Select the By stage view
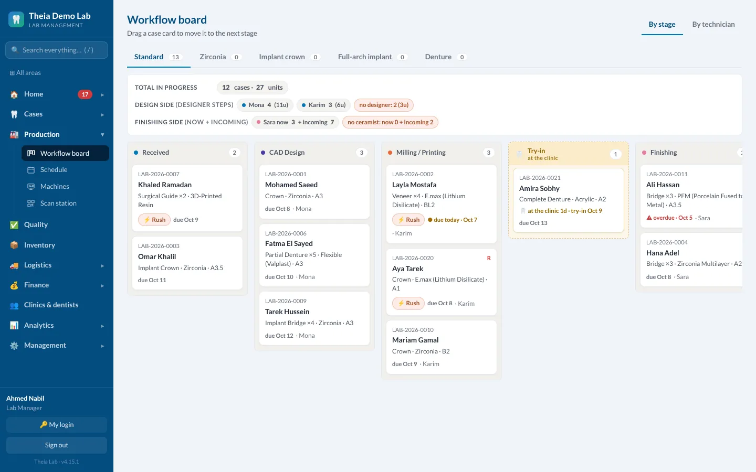The height and width of the screenshot is (472, 756). 662,24
